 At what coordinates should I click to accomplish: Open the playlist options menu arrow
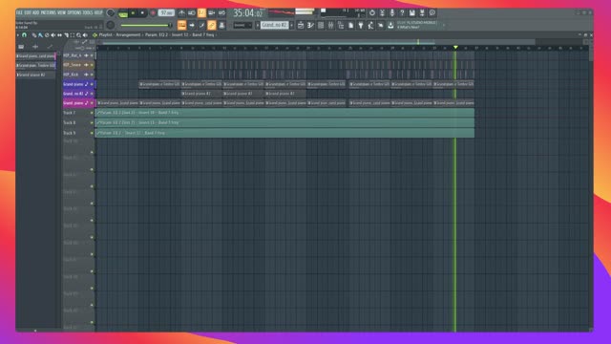point(17,35)
